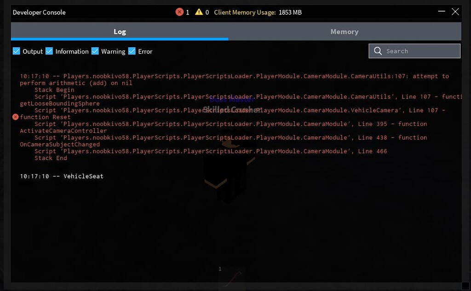Toggle the Error filter checkbox
471x291 pixels.
132,51
